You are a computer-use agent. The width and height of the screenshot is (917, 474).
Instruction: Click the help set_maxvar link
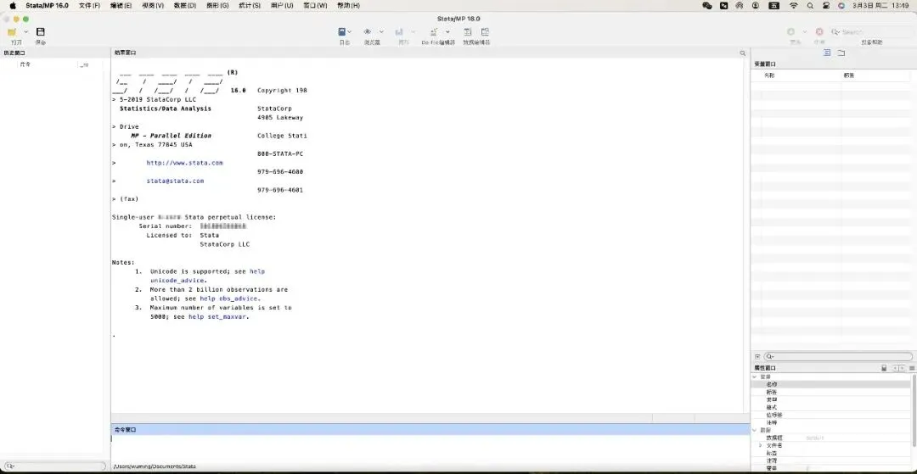218,317
